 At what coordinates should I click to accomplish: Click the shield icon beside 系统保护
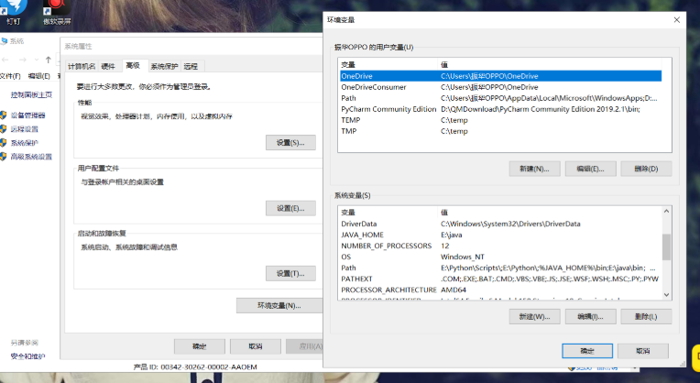tap(4, 143)
